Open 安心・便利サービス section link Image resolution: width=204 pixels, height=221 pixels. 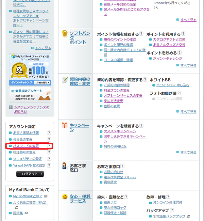[x=81, y=199]
